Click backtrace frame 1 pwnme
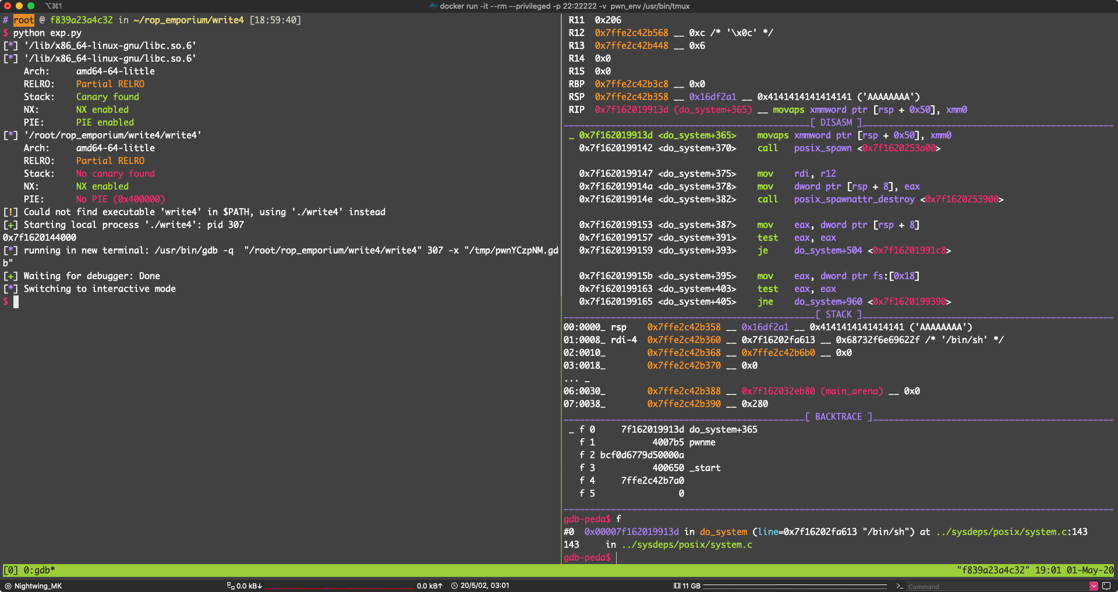Viewport: 1118px width, 592px height. tap(647, 443)
